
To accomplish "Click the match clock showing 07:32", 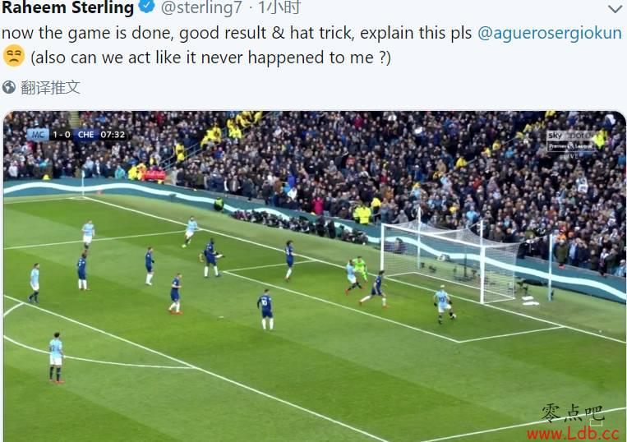I will point(113,135).
